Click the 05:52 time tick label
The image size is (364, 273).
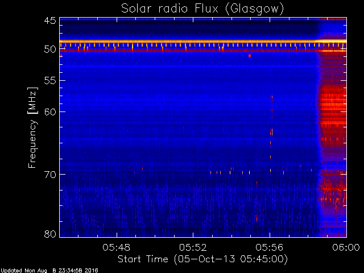click(x=193, y=247)
